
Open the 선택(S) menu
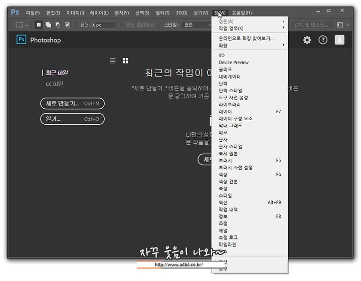click(142, 13)
